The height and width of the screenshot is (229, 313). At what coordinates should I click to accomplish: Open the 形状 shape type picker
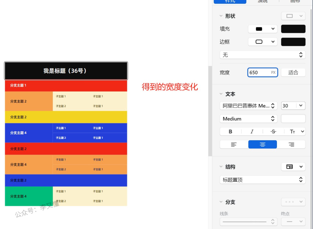point(293,16)
